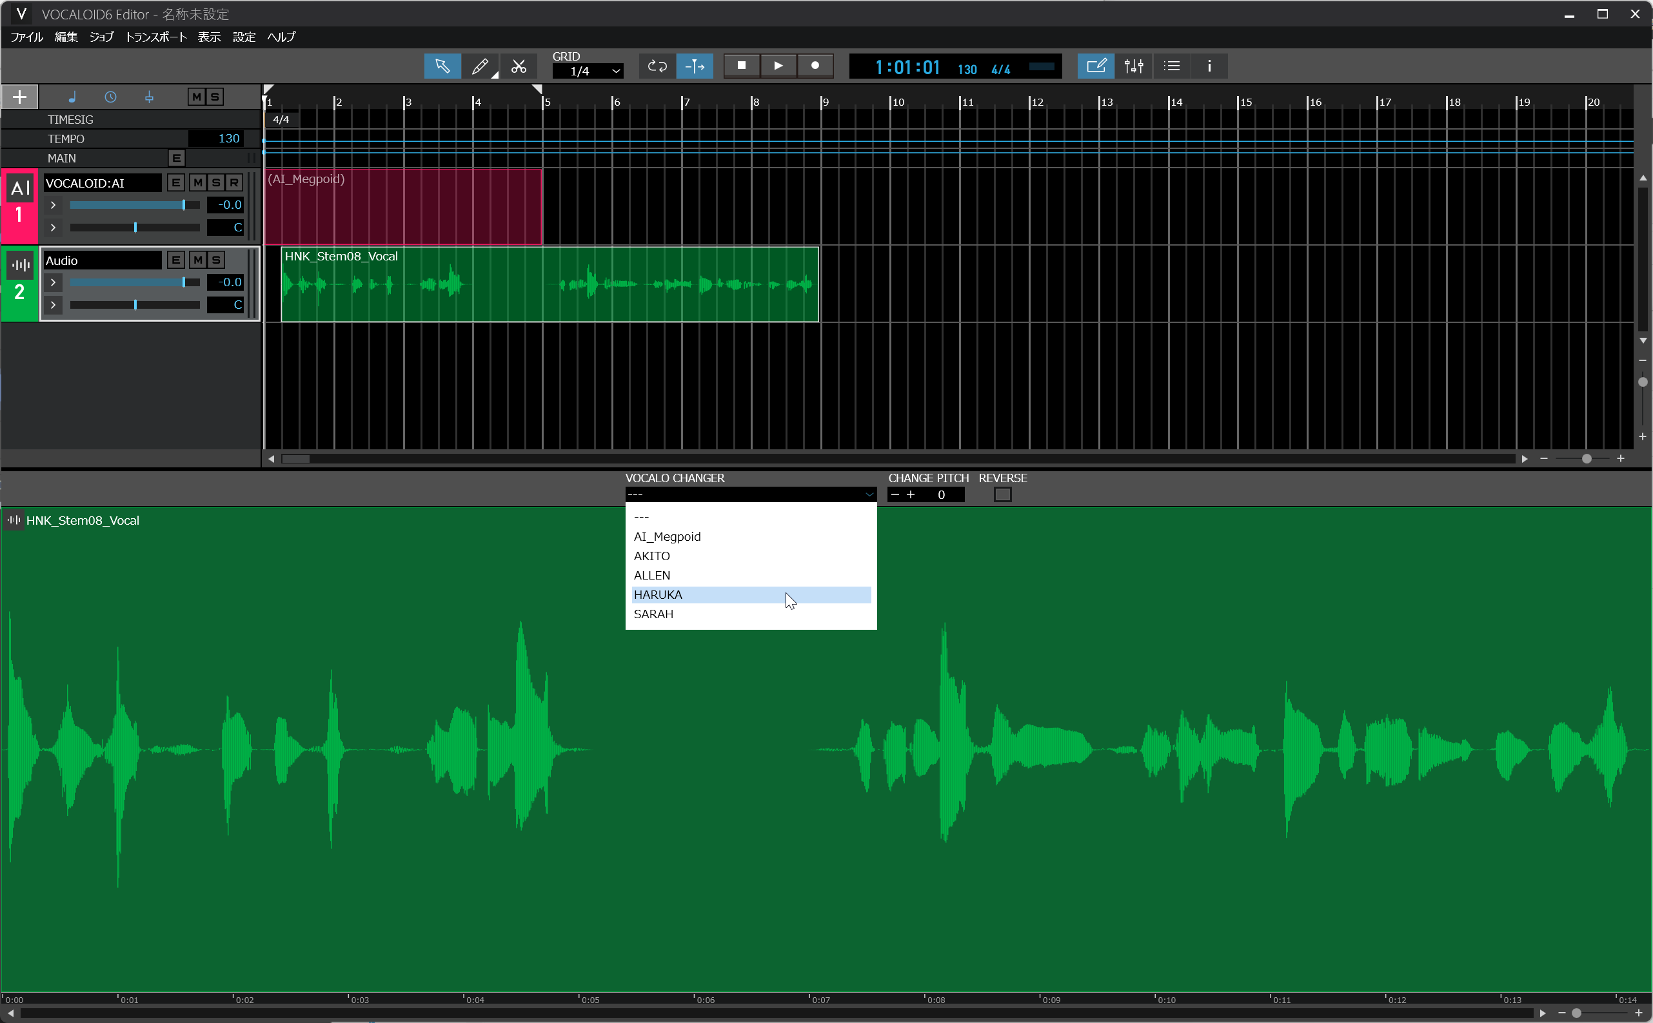Choose AI_Megpoid from the voice list

pos(751,536)
